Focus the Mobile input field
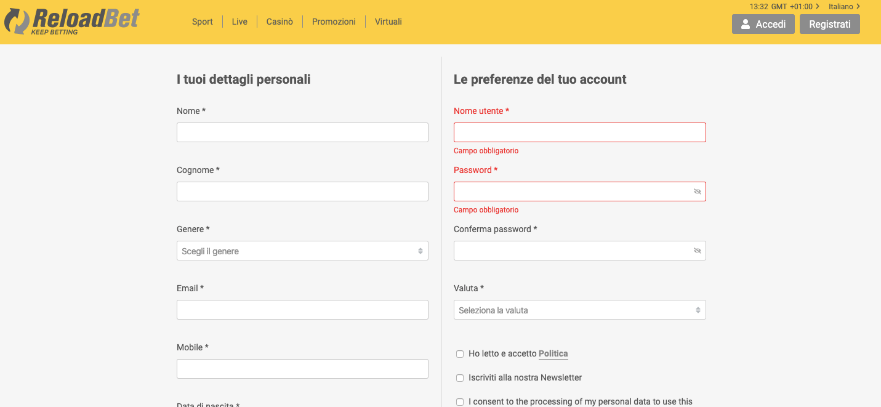The width and height of the screenshot is (881, 407). [302, 369]
